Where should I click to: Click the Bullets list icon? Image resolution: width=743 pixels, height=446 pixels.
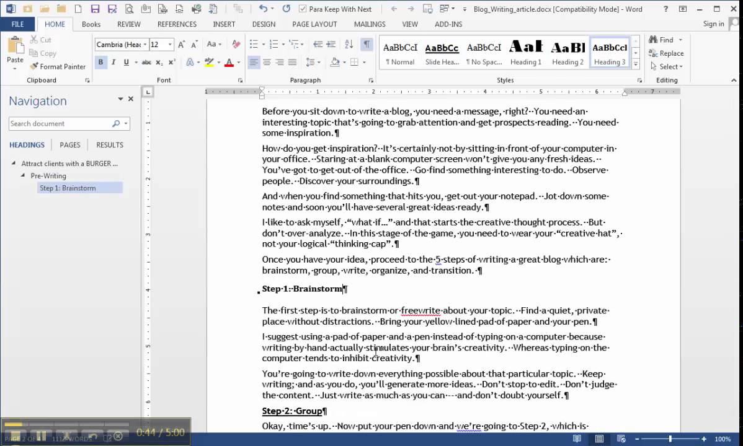pyautogui.click(x=254, y=44)
